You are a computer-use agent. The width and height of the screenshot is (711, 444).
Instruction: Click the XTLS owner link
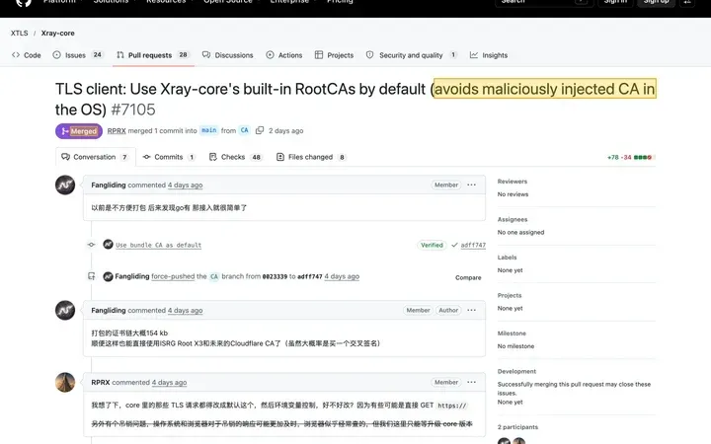20,34
